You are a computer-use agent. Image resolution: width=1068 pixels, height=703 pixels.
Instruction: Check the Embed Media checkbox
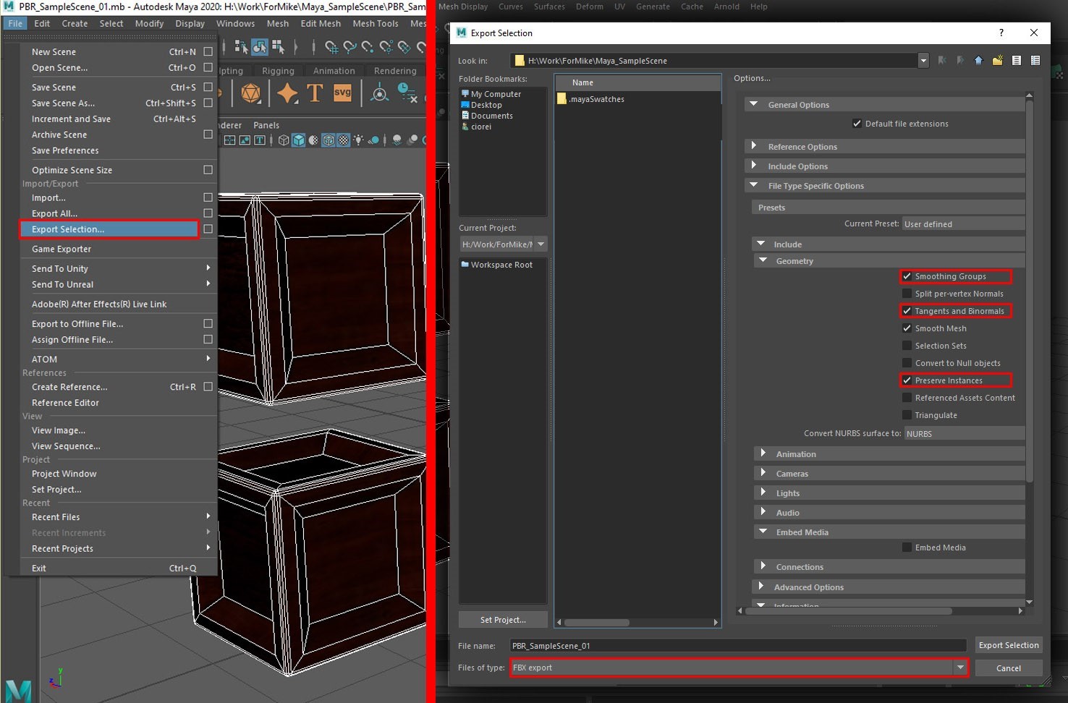click(907, 548)
